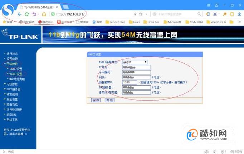Click the 帮助 help button

point(109,100)
